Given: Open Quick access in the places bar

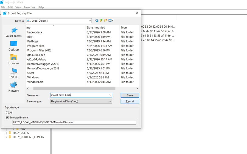Looking at the screenshot, I should [x=14, y=32].
